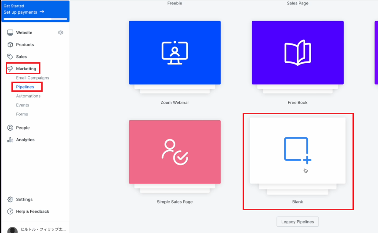378x233 pixels.
Task: Click the Simple Sales Page label
Action: [175, 202]
